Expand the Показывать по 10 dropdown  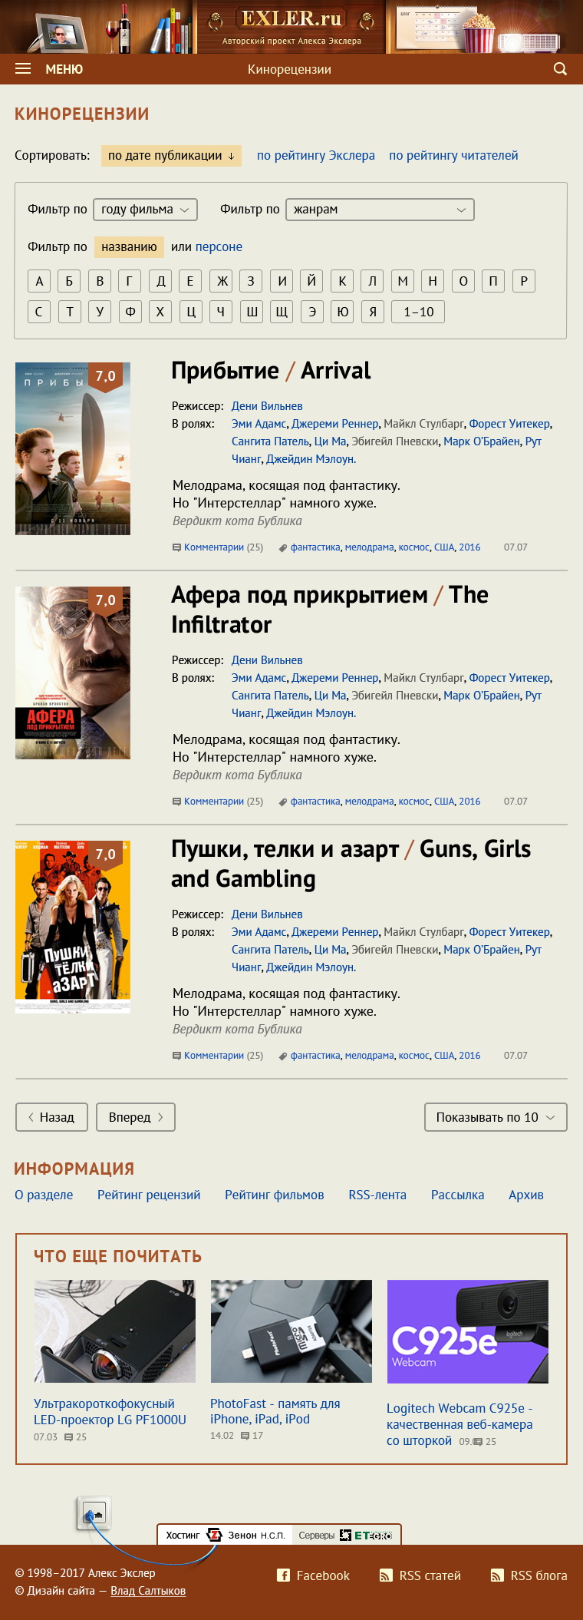[x=495, y=1117]
